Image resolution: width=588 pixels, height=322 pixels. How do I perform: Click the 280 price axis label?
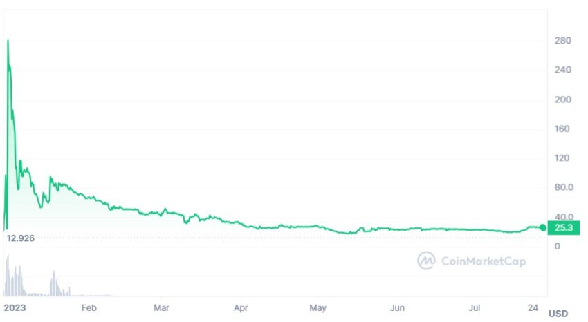pos(563,41)
